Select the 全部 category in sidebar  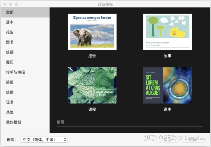click(x=25, y=12)
